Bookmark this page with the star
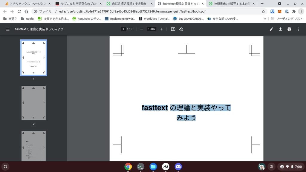 click(x=263, y=11)
